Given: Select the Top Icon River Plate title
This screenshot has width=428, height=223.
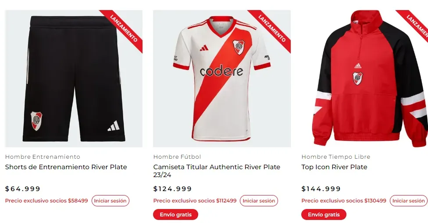Looking at the screenshot, I should click(x=334, y=167).
